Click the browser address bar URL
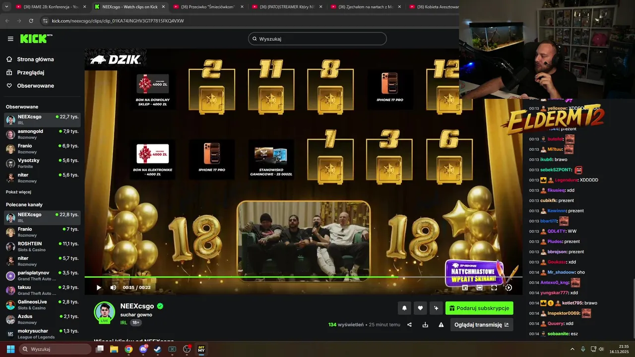Viewport: 635px width, 357px height. tap(118, 21)
